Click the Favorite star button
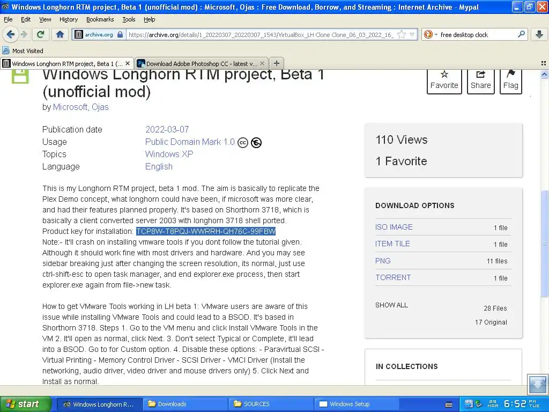549x412 pixels. point(444,80)
